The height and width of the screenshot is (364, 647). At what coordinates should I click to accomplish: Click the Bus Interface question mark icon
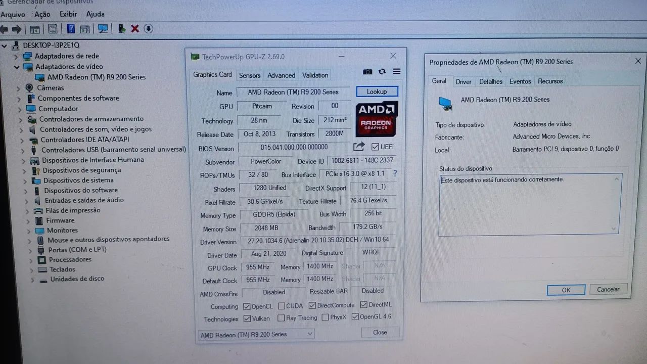pyautogui.click(x=395, y=173)
